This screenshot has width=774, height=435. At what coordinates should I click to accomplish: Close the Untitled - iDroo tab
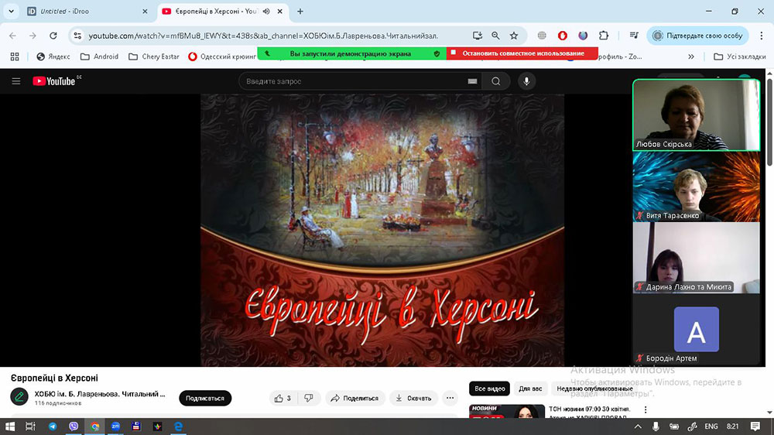pyautogui.click(x=145, y=12)
